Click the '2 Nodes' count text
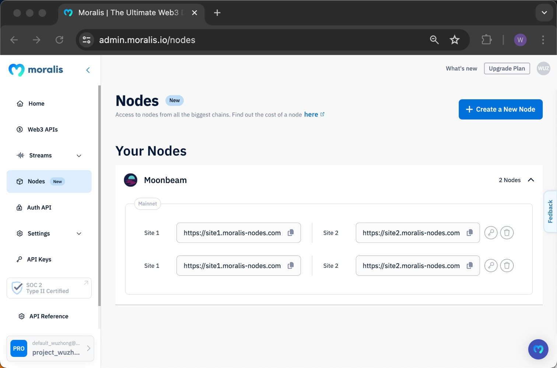Screen dimensions: 557x368 (x=509, y=180)
